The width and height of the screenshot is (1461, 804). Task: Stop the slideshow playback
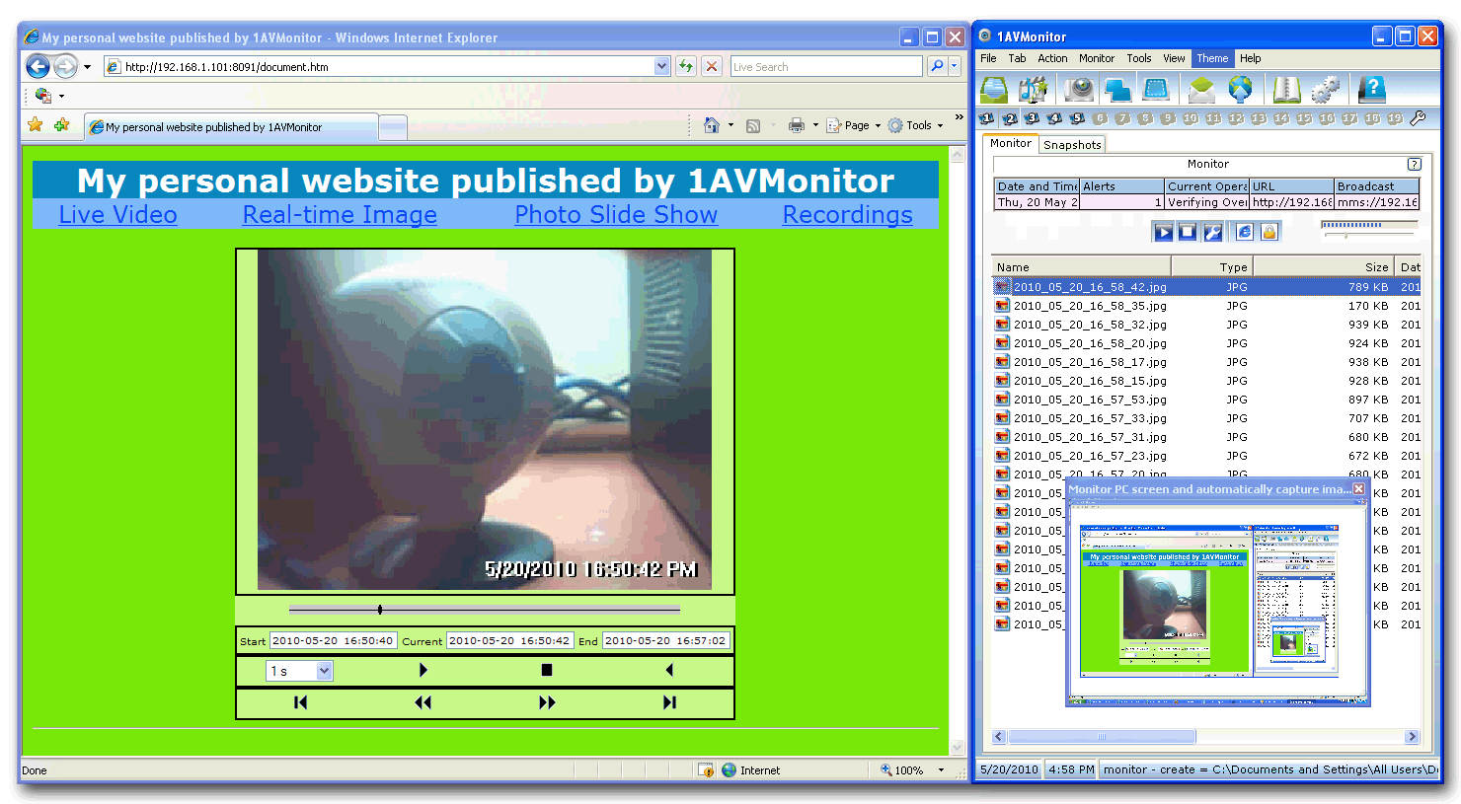tap(547, 670)
